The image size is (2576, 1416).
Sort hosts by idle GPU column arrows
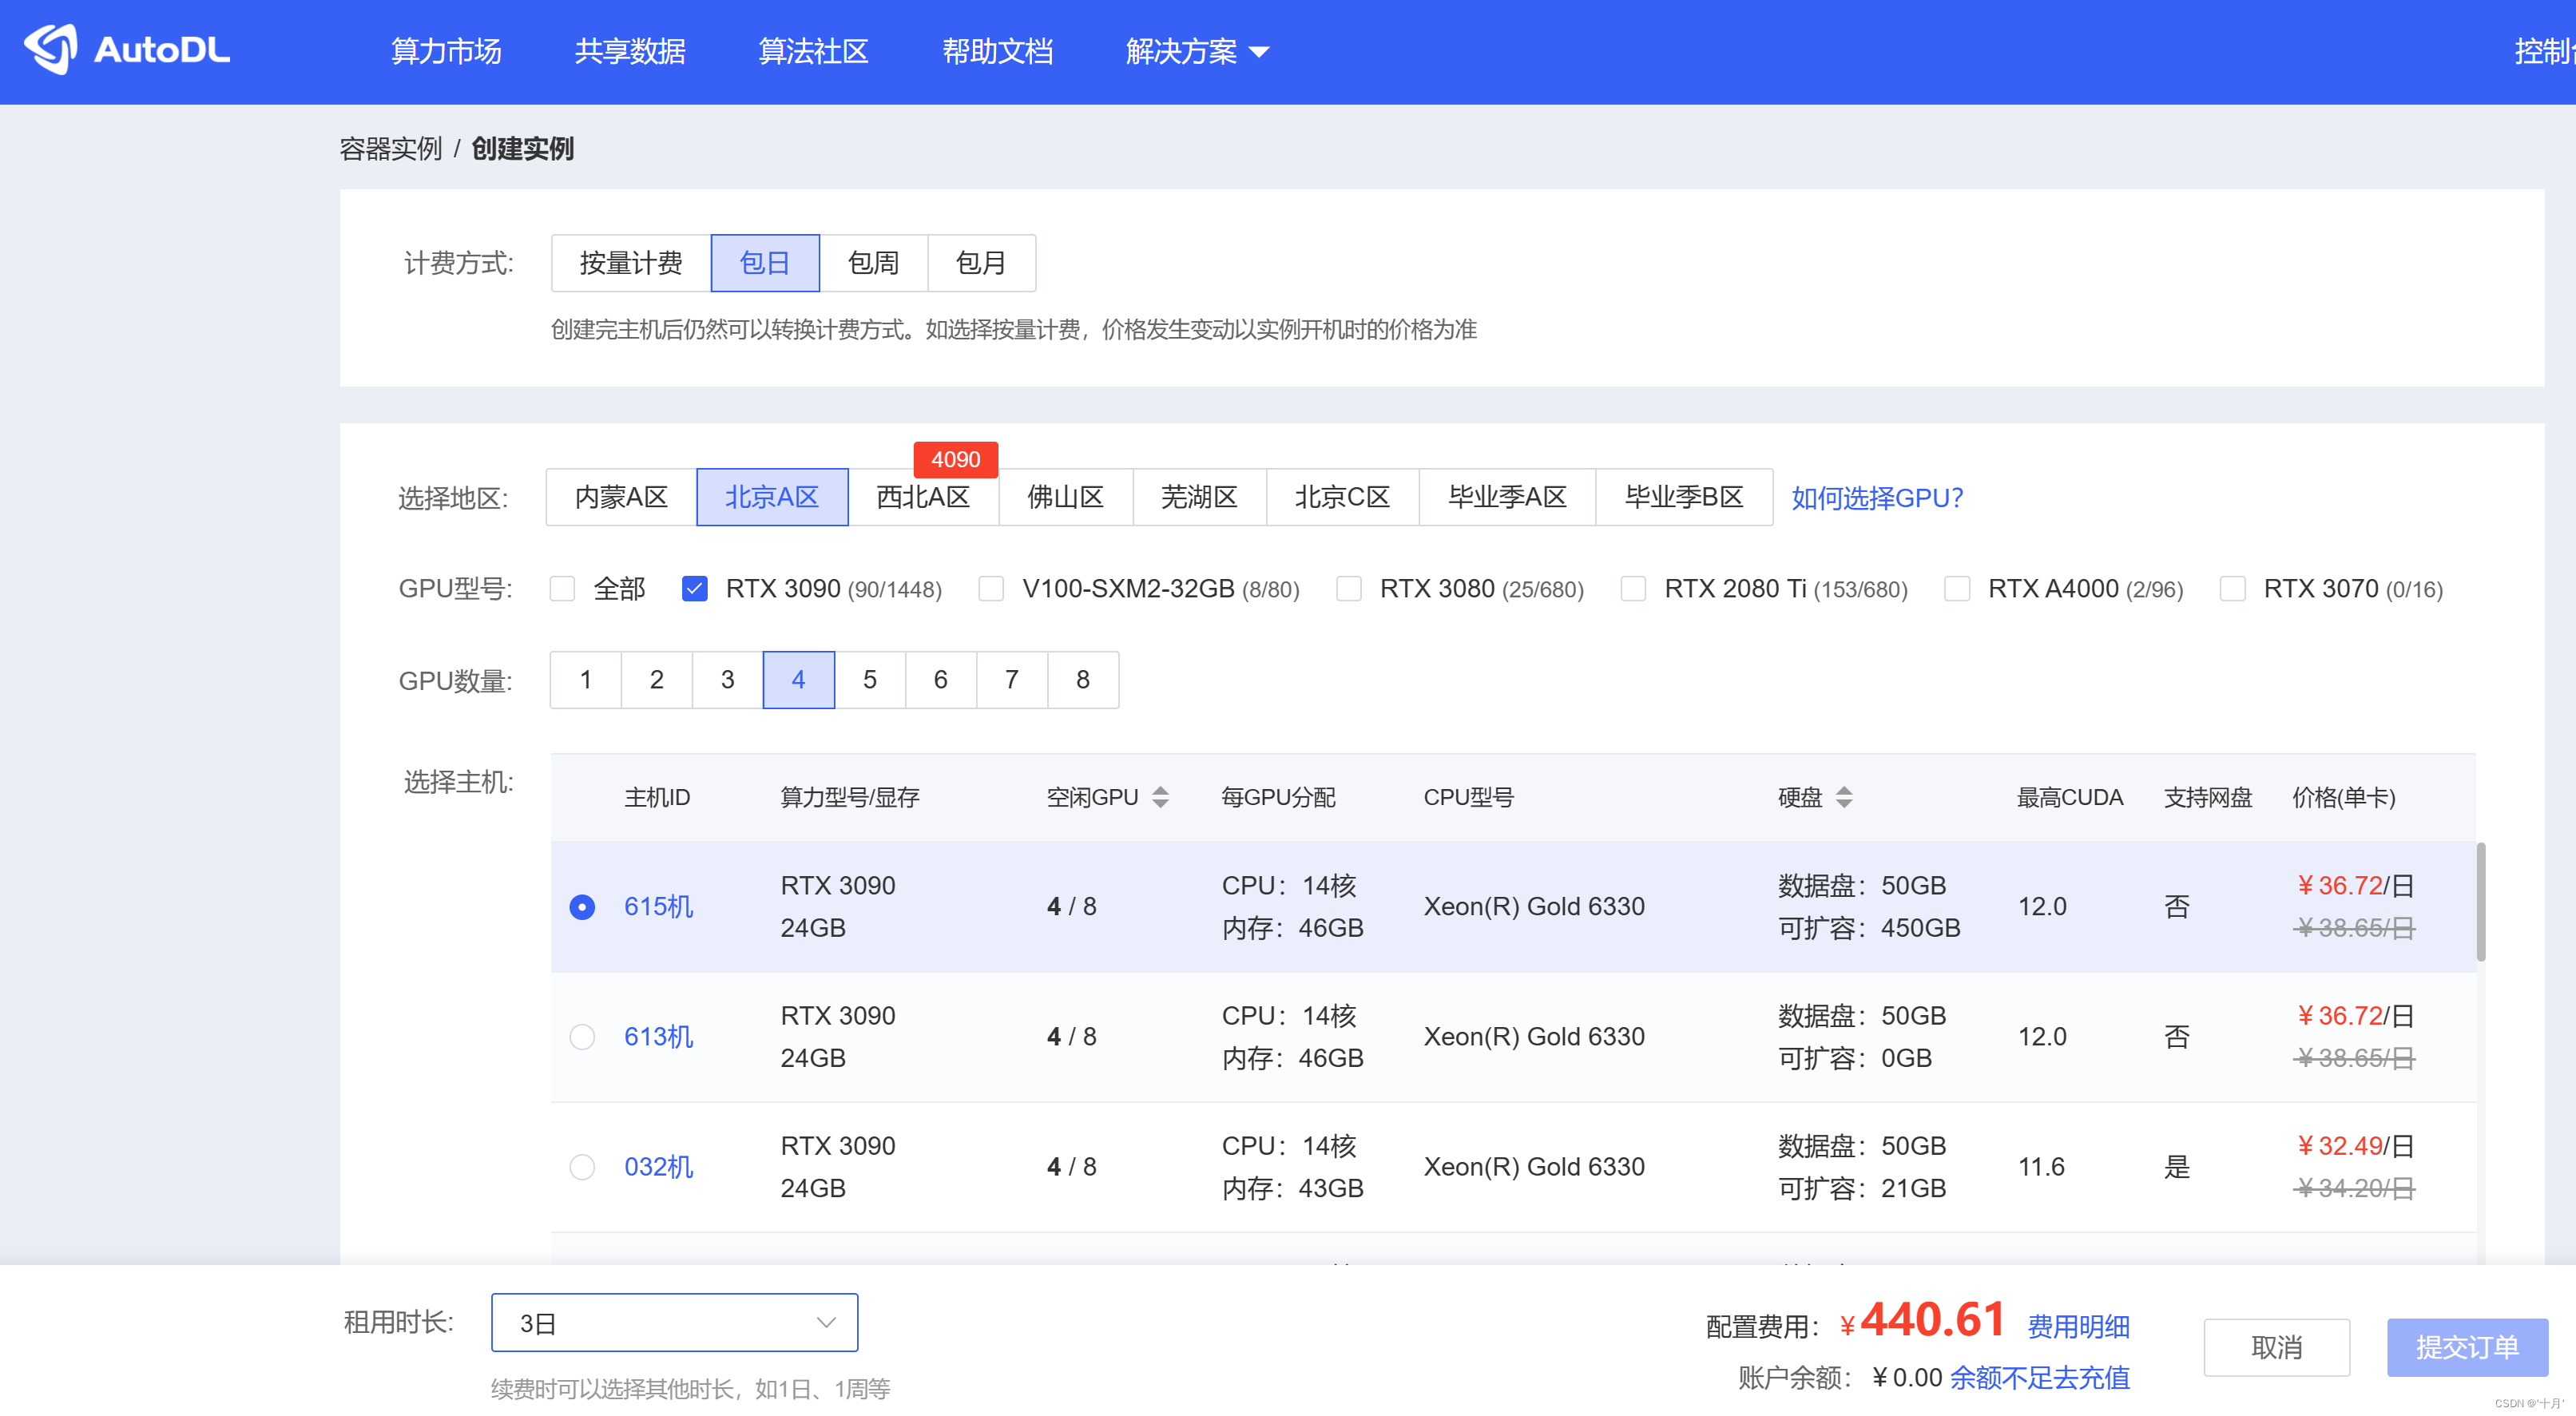[x=1160, y=797]
